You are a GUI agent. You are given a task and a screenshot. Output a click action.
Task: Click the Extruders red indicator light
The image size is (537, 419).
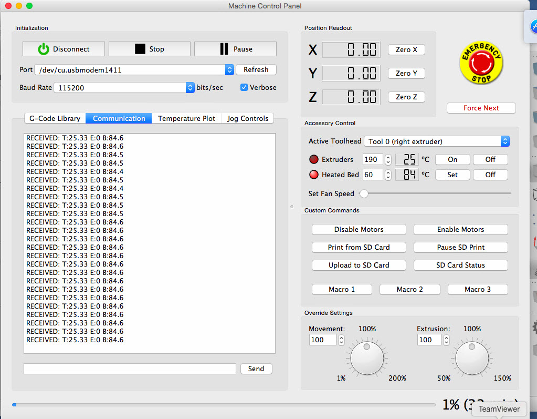tap(314, 159)
